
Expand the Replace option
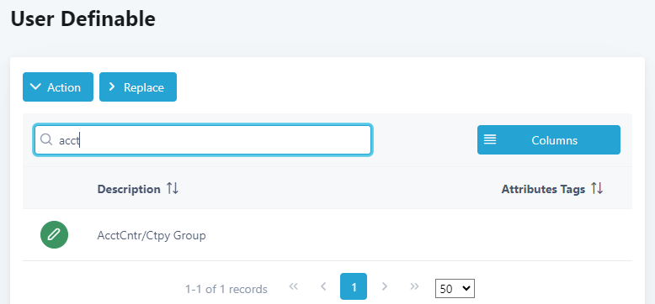(x=138, y=87)
